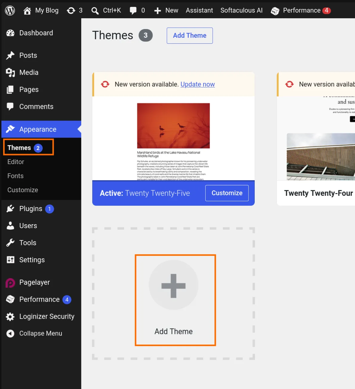The height and width of the screenshot is (389, 355).
Task: Open Editor submenu under Appearance
Action: point(16,162)
